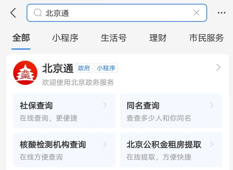Open the three-dot more menu
Viewport: 233px width, 170px height.
pos(222,13)
